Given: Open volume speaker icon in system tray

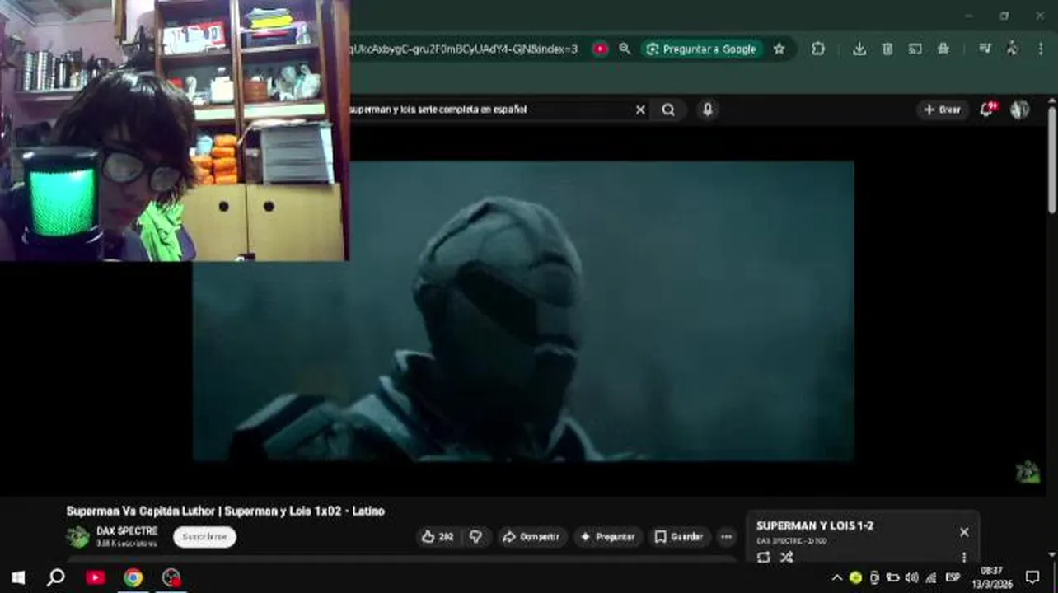Looking at the screenshot, I should point(911,578).
